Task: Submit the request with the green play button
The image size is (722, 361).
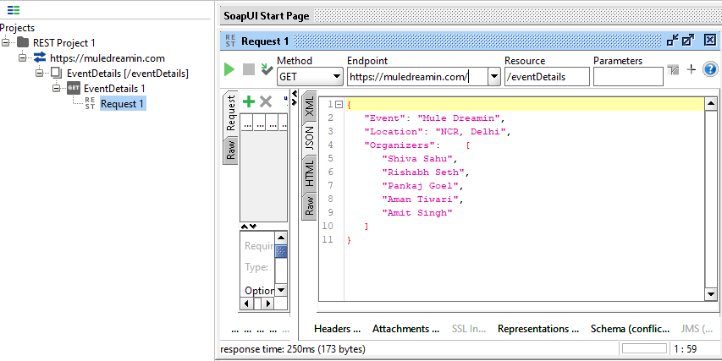Action: tap(229, 69)
